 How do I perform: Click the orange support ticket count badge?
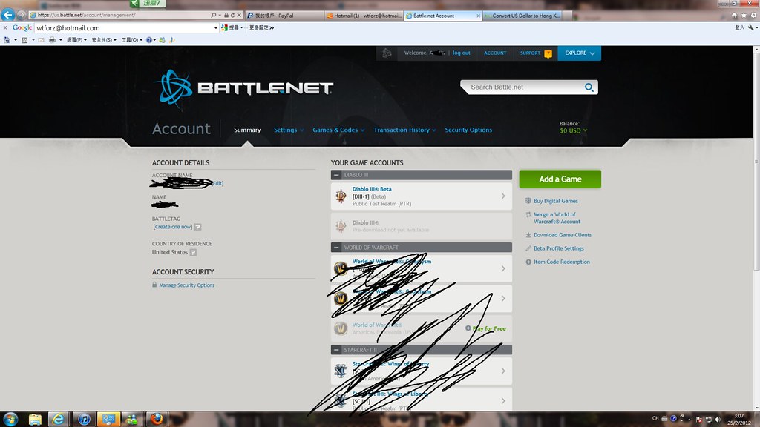(548, 53)
